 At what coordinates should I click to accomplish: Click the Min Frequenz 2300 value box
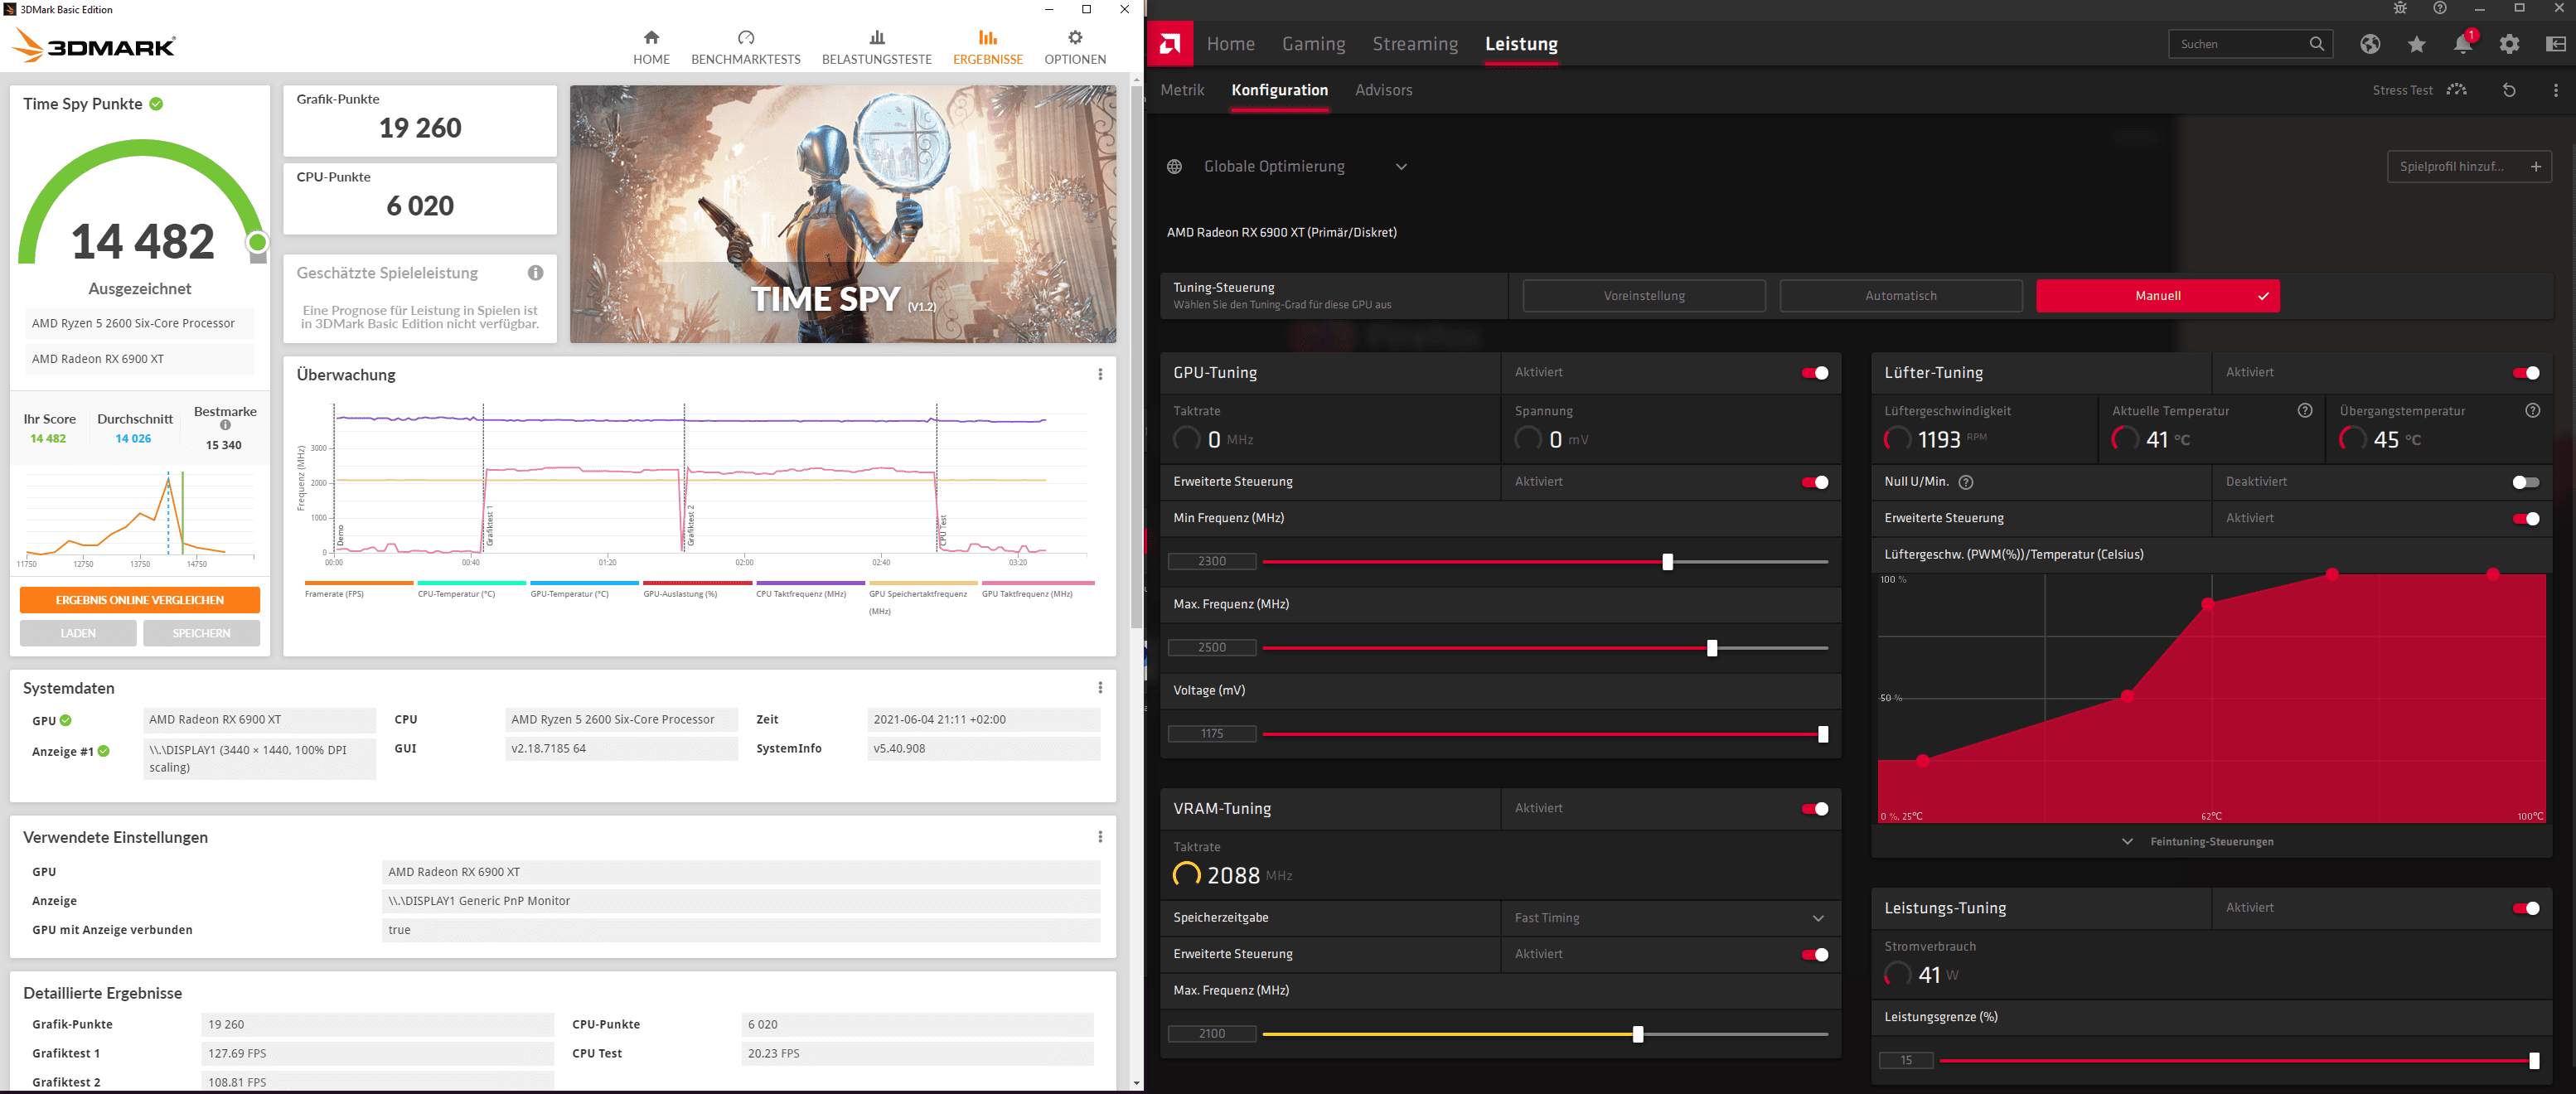1211,562
